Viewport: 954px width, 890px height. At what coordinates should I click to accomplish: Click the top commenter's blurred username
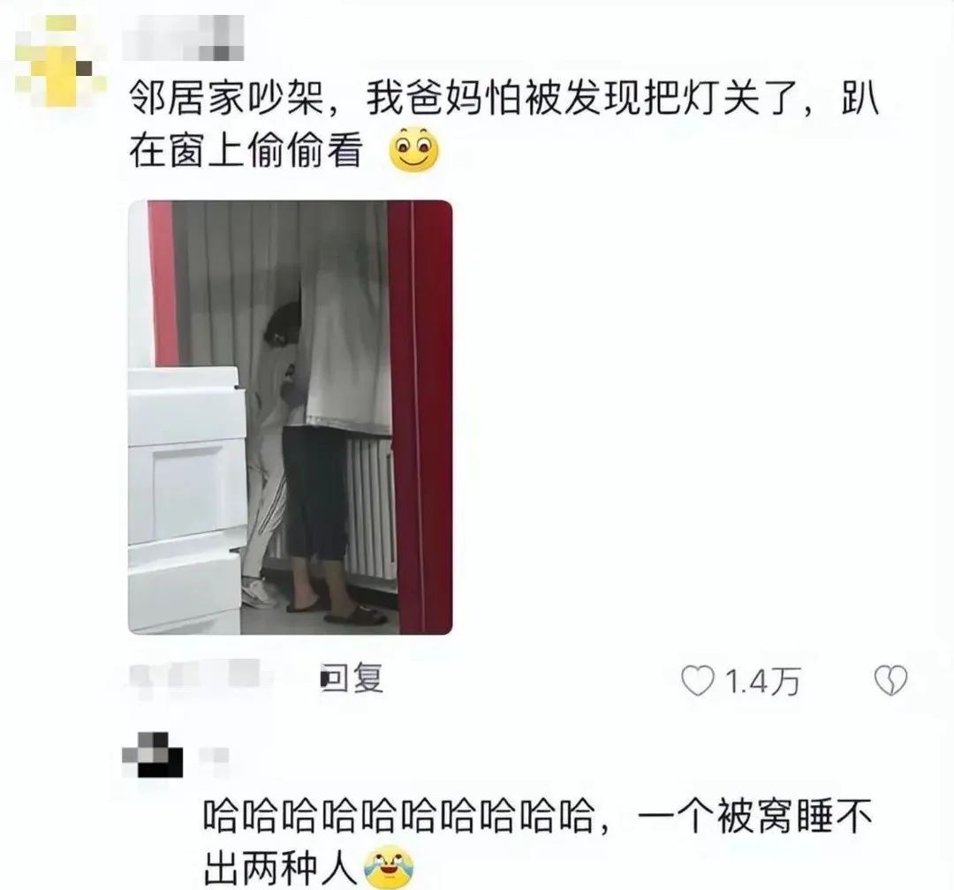(x=183, y=38)
